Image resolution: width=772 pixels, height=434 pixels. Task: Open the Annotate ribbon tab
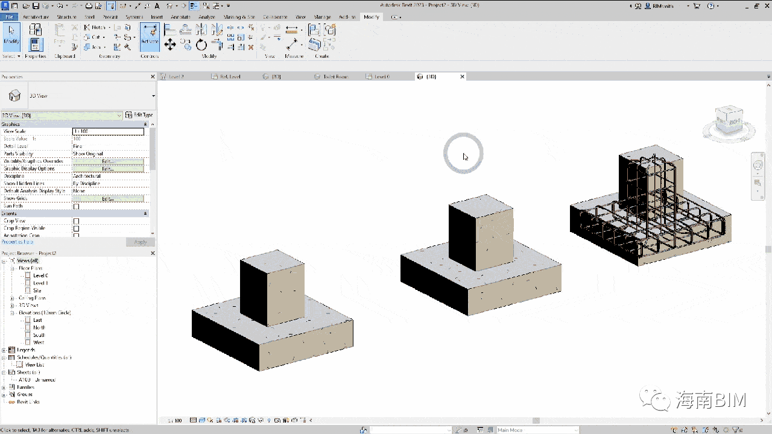tap(180, 17)
